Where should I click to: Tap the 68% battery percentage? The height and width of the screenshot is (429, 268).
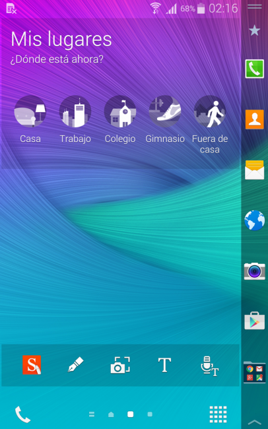(187, 9)
